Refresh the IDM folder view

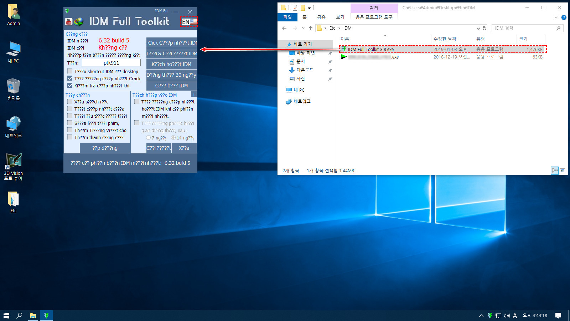click(484, 28)
